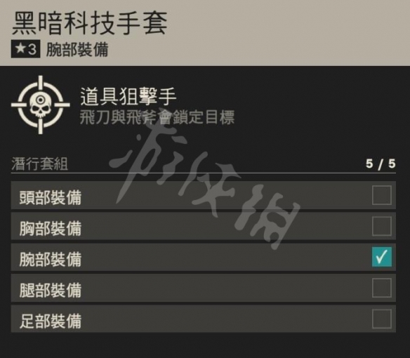Click the star rarity 3 badge
Screen dimensions: 410x358
25,49
